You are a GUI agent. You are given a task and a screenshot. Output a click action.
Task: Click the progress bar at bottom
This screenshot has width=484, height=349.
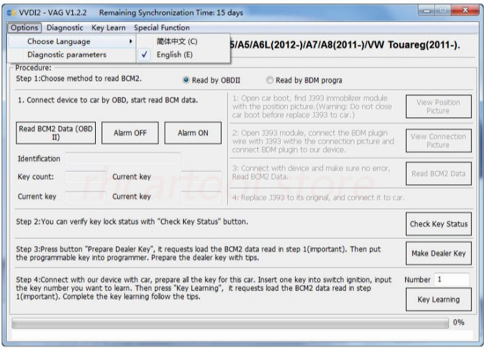tap(230, 323)
